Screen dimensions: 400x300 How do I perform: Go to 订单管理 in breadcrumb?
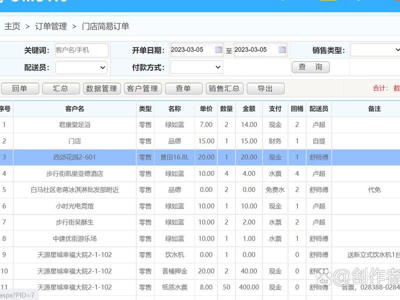51,26
